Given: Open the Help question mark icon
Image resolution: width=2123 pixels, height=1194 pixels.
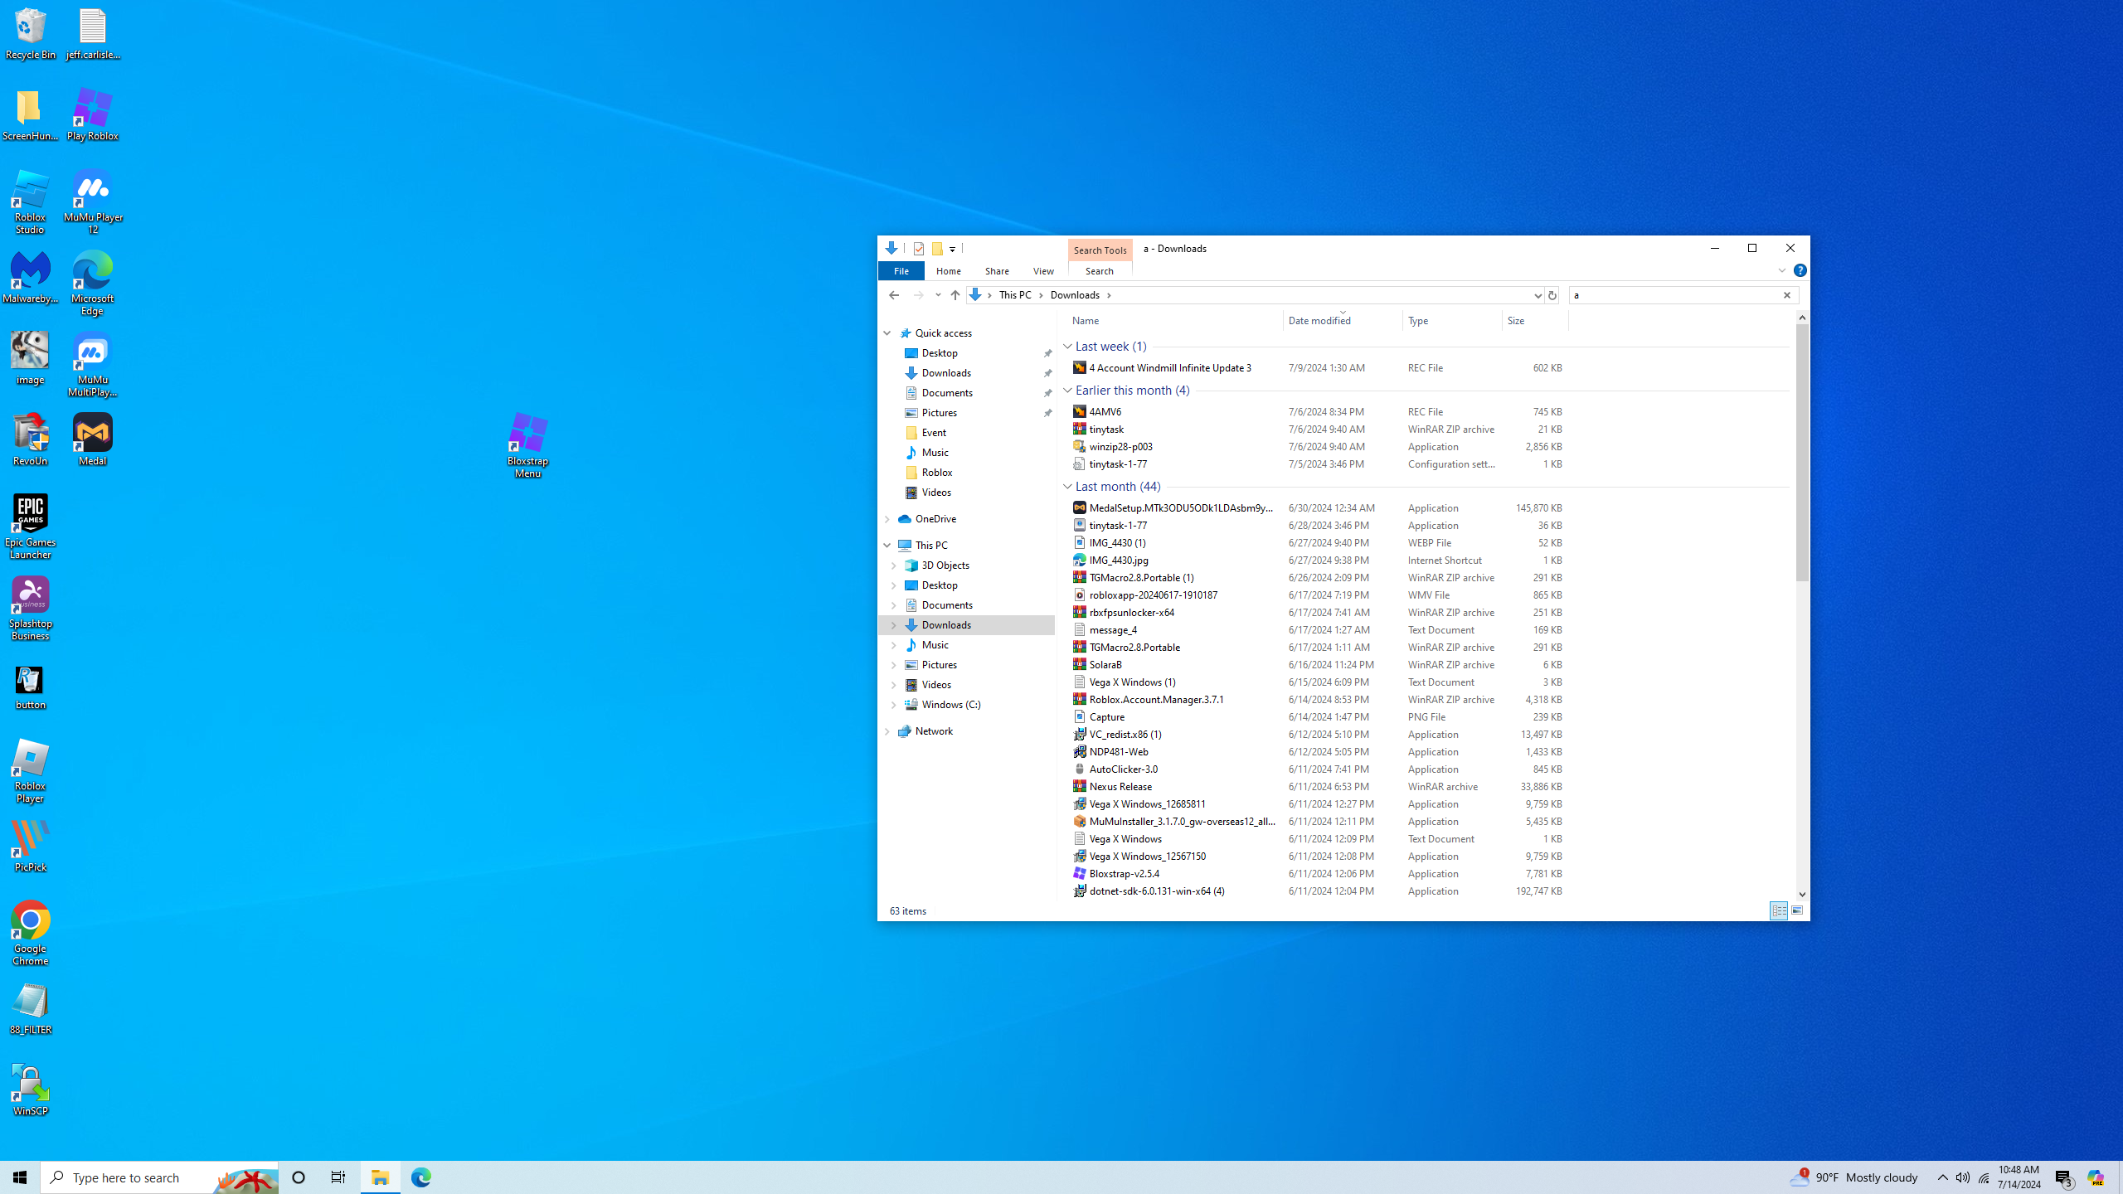Looking at the screenshot, I should 1800,270.
